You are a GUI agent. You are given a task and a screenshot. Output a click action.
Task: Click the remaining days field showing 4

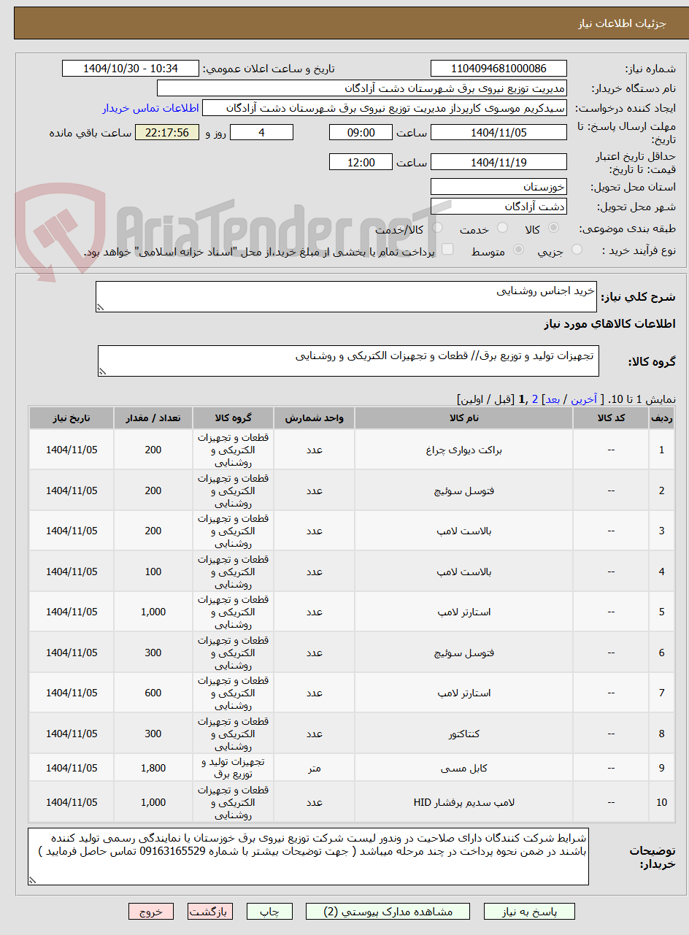(x=261, y=132)
